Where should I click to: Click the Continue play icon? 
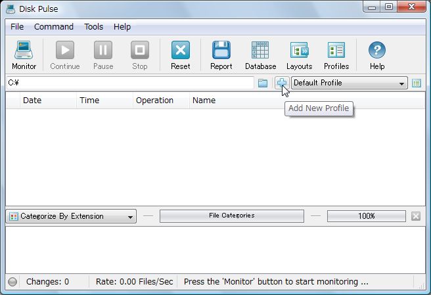click(x=65, y=50)
